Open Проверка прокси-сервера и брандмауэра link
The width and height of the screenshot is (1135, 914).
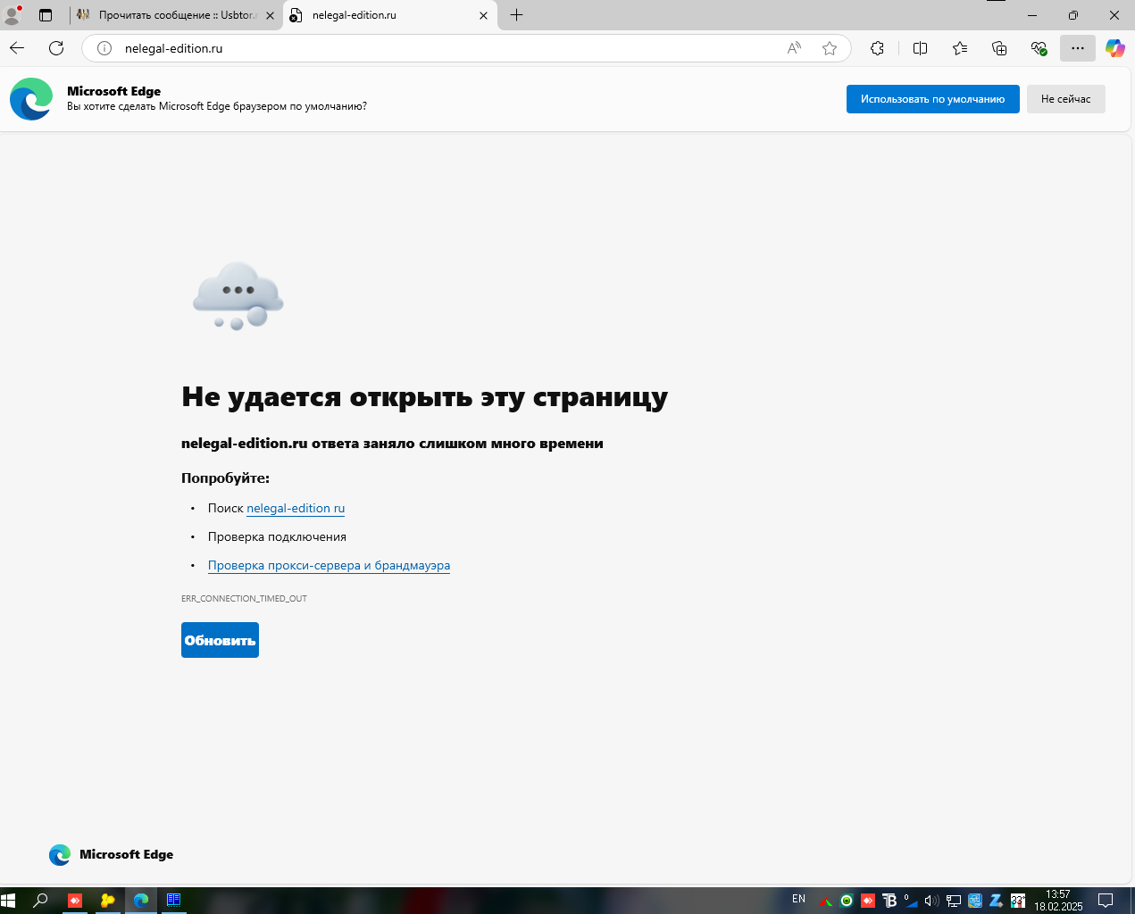point(329,565)
